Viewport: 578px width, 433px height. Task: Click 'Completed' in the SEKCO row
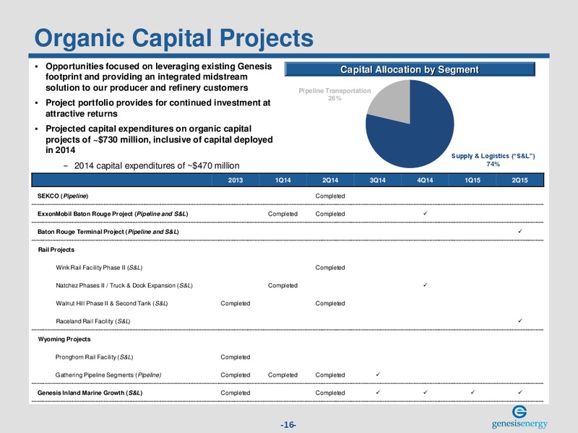(330, 196)
